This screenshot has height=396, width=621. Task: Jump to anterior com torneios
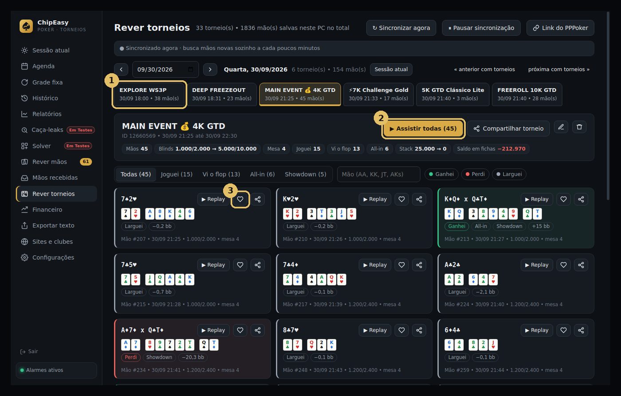(x=484, y=70)
